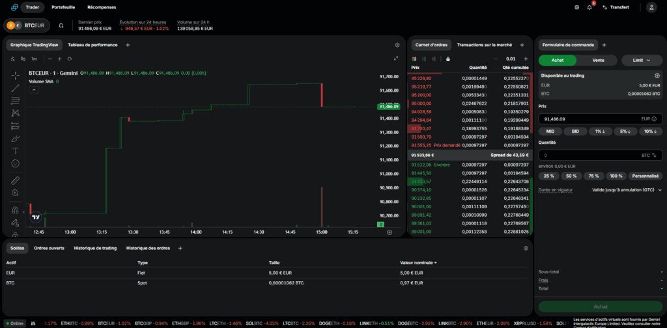The height and width of the screenshot is (328, 667).
Task: Open the price alert bell next to BTCEUR
Action: (61, 25)
